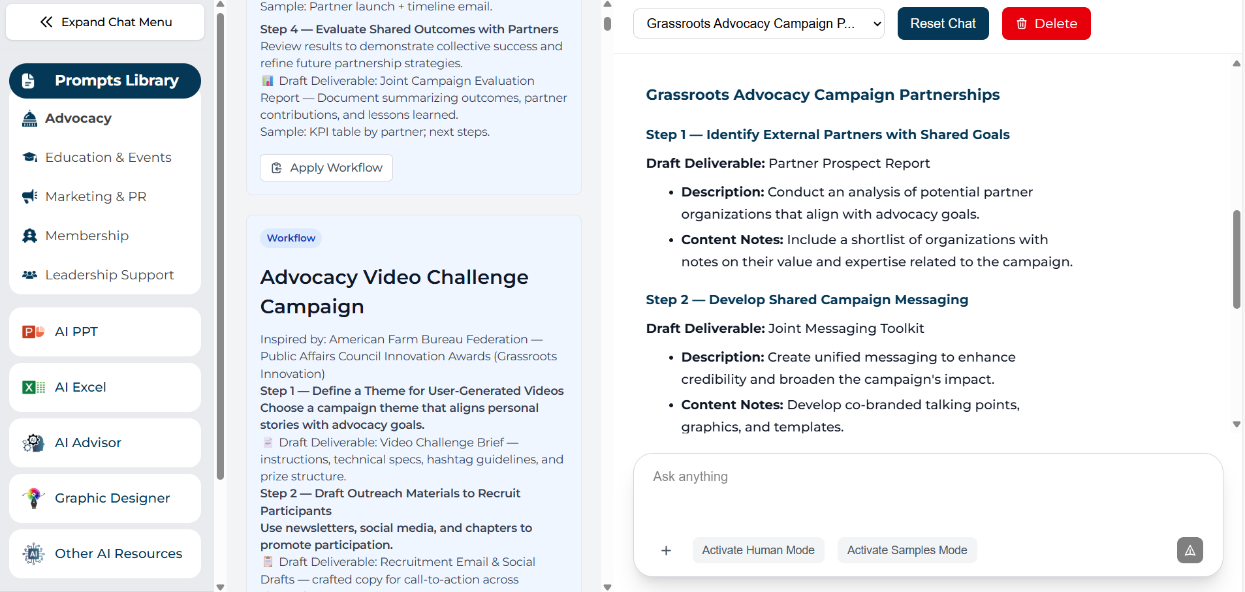Click Step 2 Draft Outreach Materials text
This screenshot has width=1245, height=592.
390,502
